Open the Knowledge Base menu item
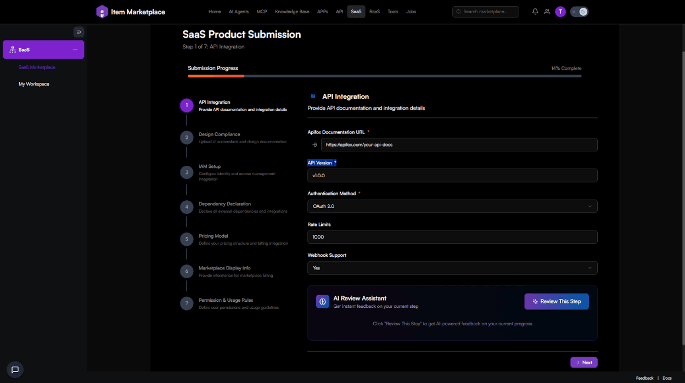 pyautogui.click(x=292, y=12)
